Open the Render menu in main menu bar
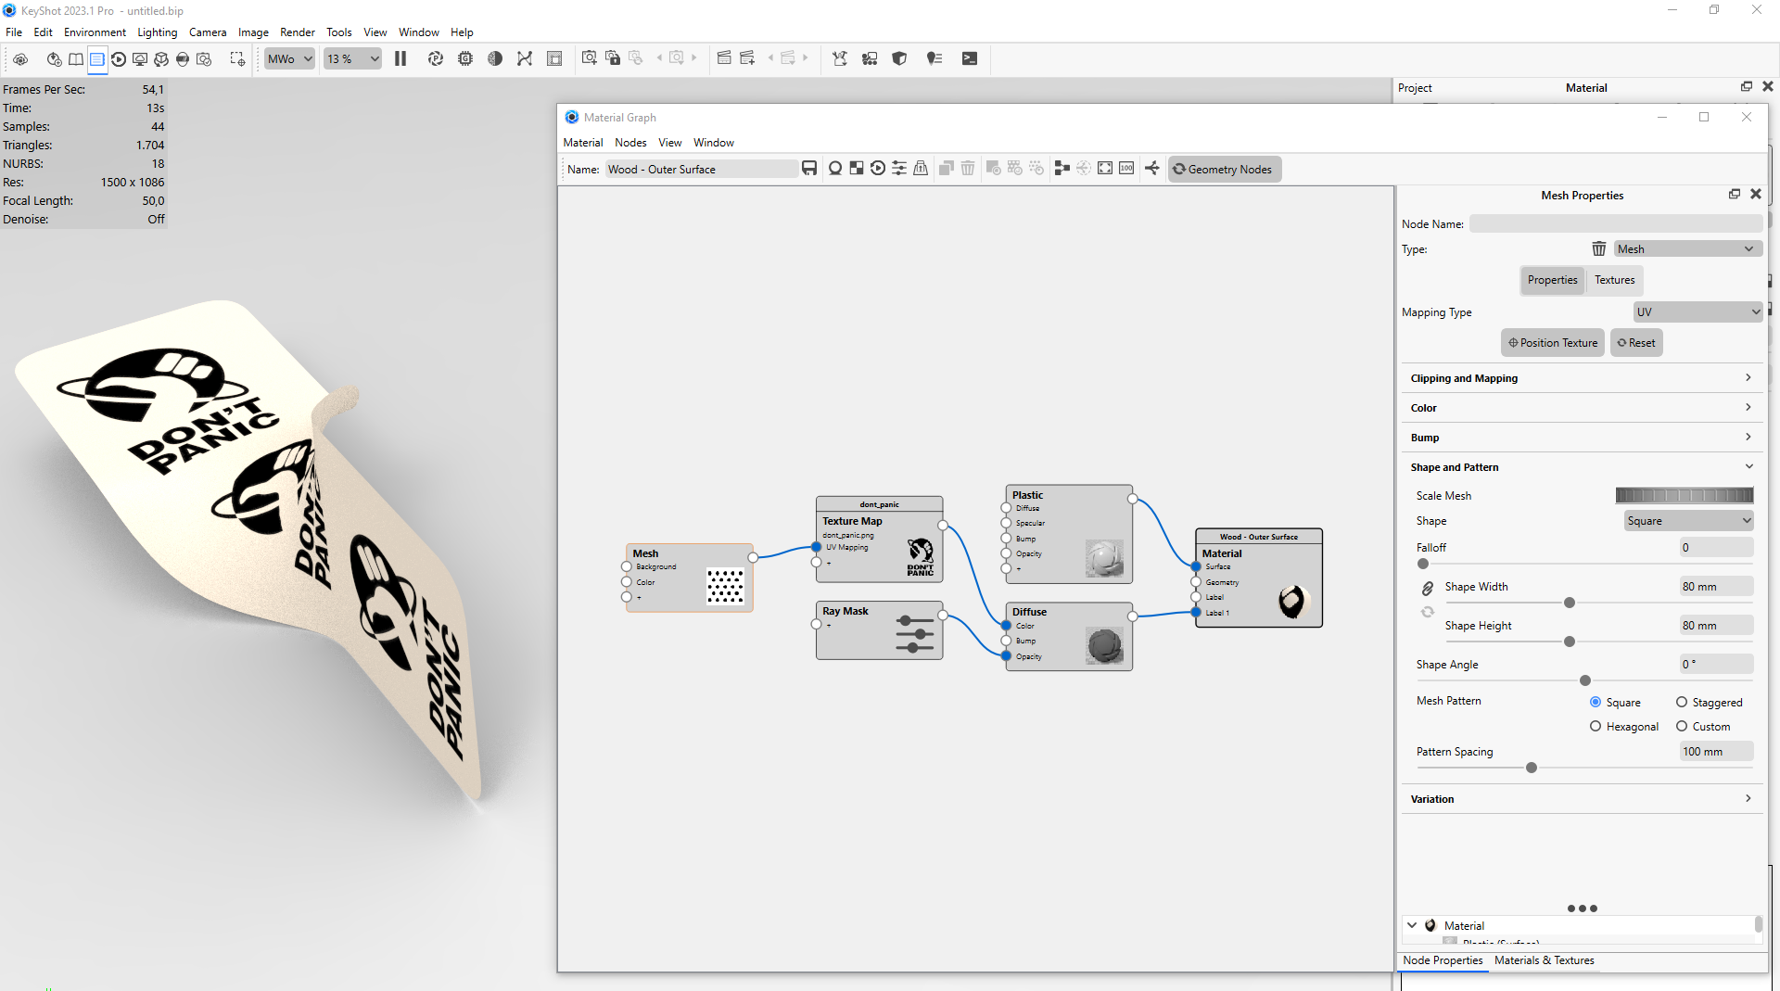 [297, 32]
